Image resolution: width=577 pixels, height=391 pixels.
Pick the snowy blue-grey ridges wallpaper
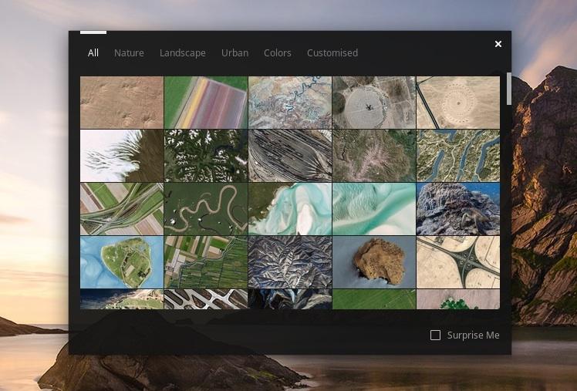[x=290, y=262]
